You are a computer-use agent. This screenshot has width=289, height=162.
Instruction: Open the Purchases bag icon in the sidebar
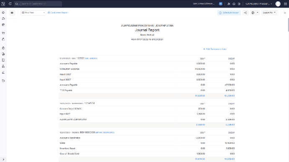(3, 39)
